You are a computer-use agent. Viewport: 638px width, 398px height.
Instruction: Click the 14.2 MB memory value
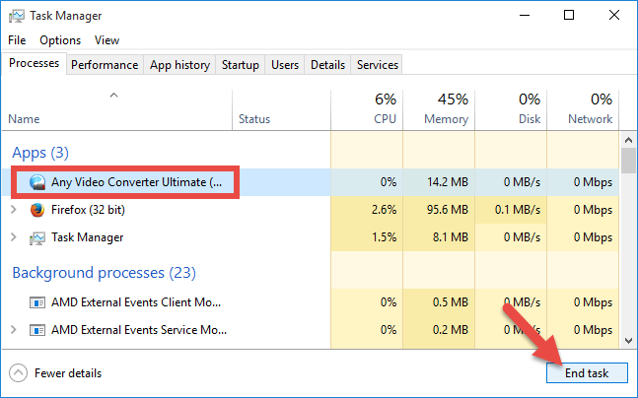point(448,182)
